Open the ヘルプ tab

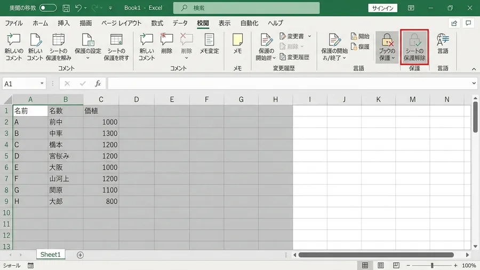tap(275, 23)
